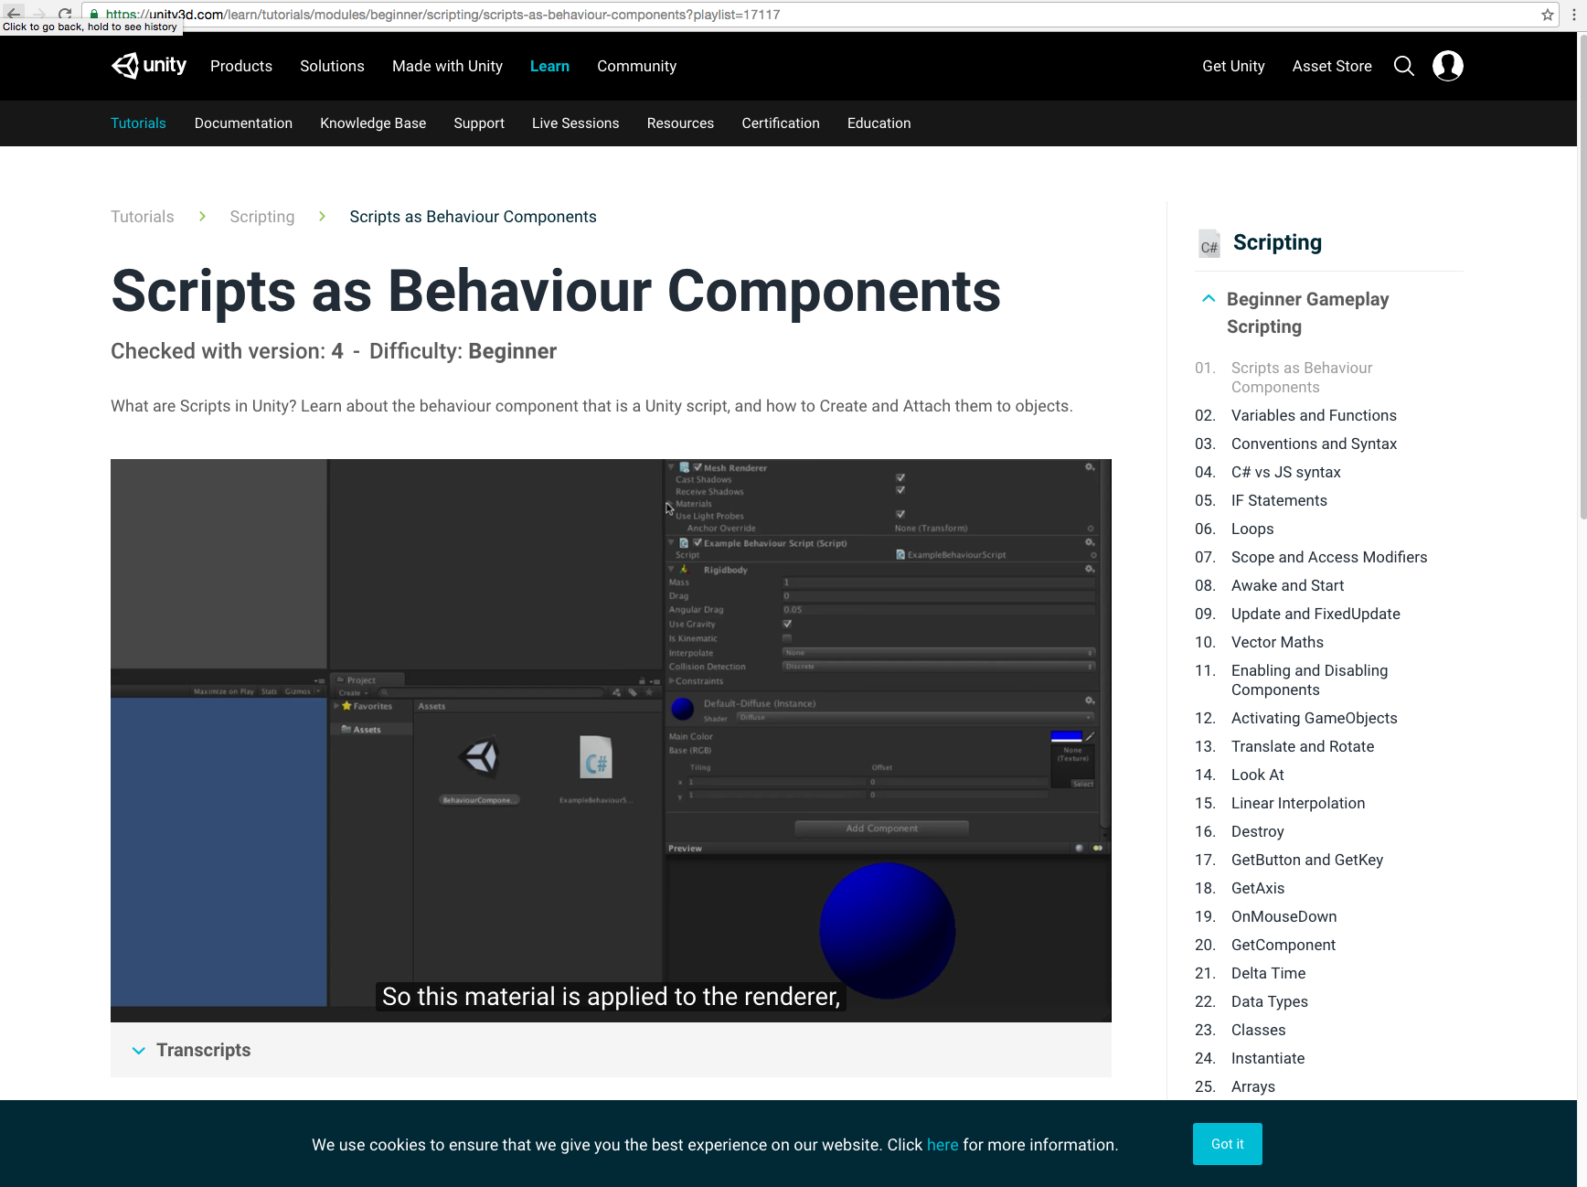Bookmark the page with the star icon
The height and width of the screenshot is (1187, 1587).
tap(1547, 15)
